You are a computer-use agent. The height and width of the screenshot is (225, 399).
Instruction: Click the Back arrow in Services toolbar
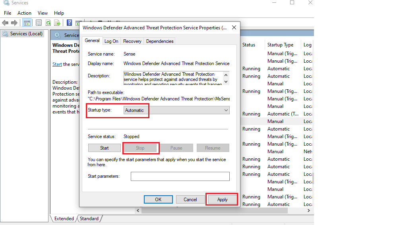(5, 23)
